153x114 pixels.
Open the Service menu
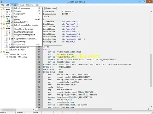tap(21, 5)
